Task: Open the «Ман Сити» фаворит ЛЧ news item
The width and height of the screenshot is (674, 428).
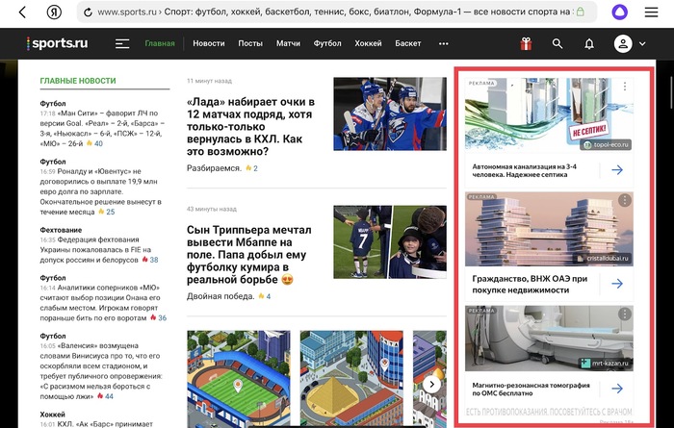Action: coord(102,128)
